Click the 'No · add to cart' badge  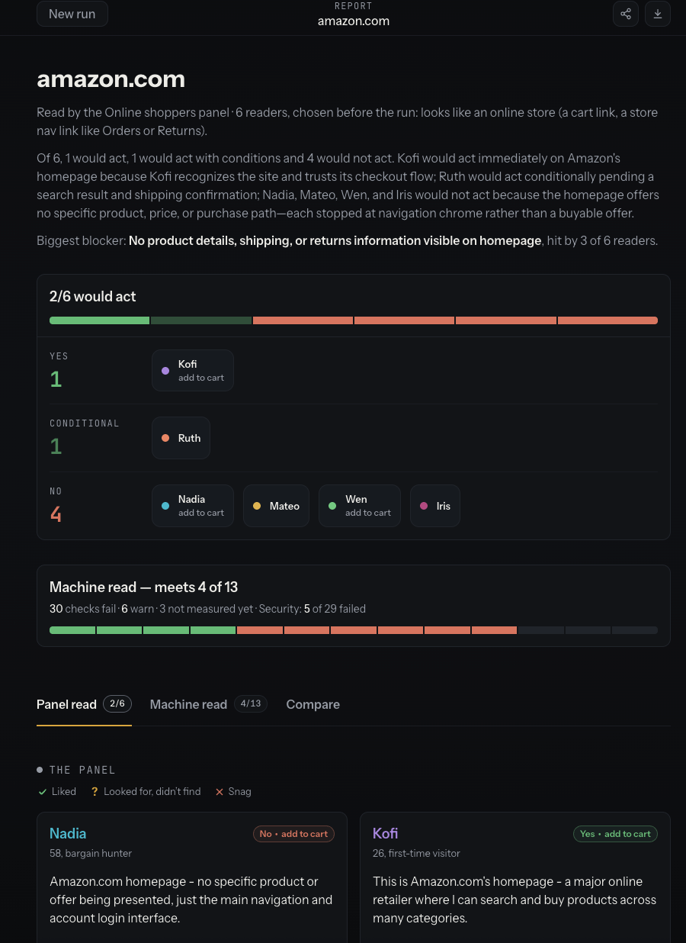[293, 834]
